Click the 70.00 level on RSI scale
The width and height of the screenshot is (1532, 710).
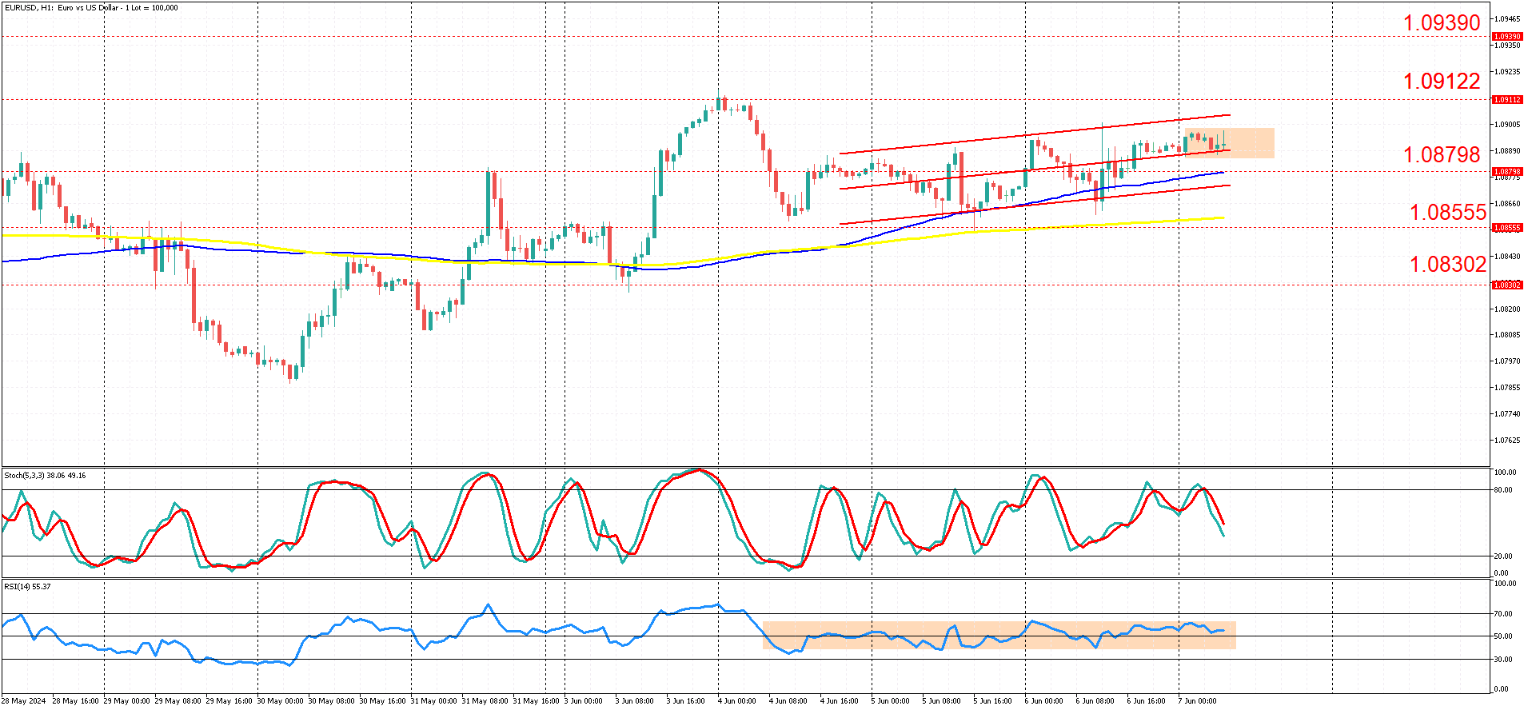point(1502,614)
